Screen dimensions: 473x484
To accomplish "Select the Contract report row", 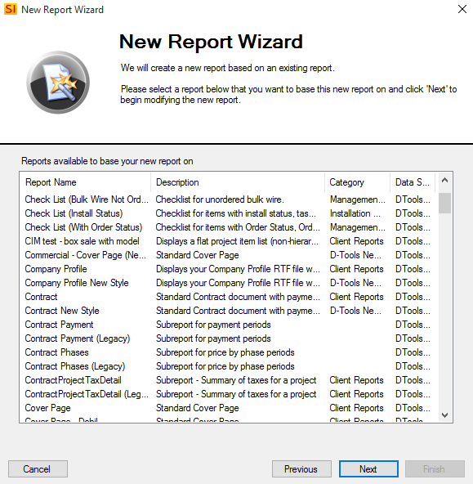I will pos(228,297).
